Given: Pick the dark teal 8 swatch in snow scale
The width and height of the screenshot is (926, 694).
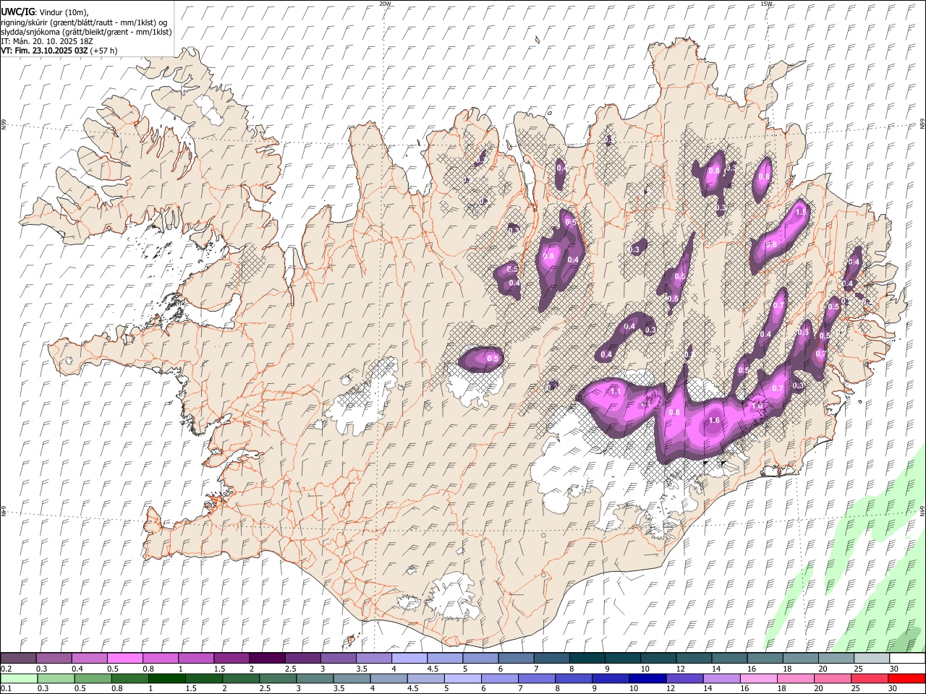Looking at the screenshot, I should tap(587, 658).
